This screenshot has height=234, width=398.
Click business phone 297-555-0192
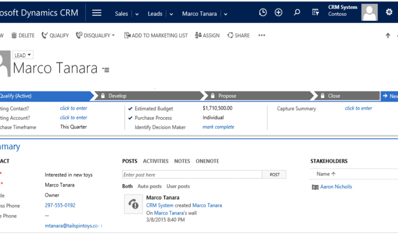tap(60, 205)
